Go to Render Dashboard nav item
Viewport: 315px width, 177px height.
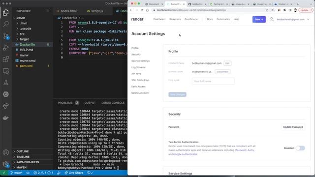[159, 19]
